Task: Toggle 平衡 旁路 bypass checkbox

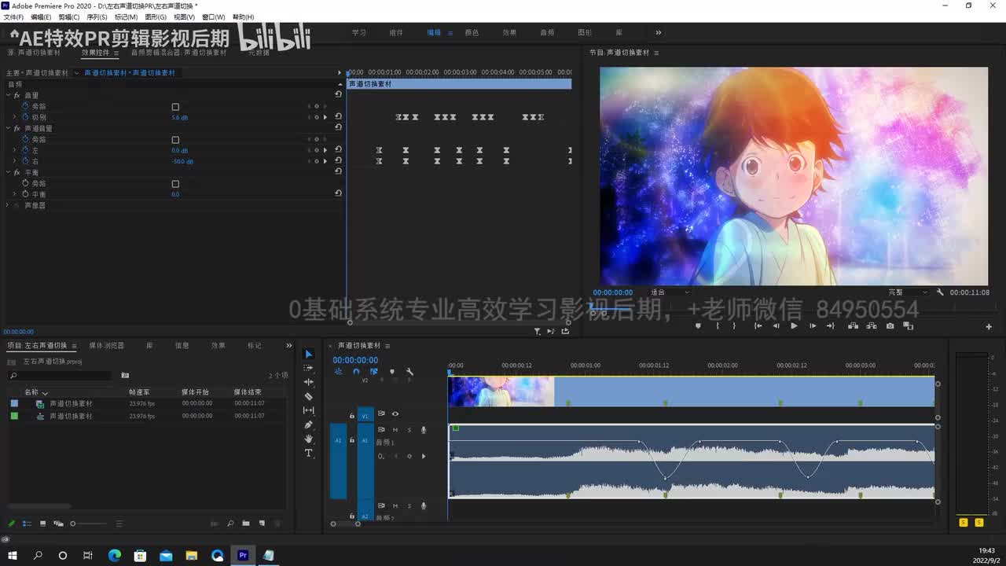Action: coord(175,184)
